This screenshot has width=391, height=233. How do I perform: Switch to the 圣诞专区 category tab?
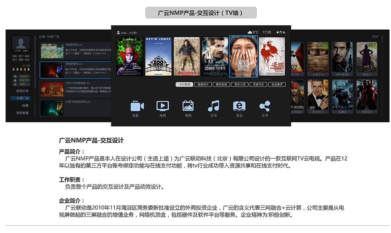pyautogui.click(x=258, y=84)
